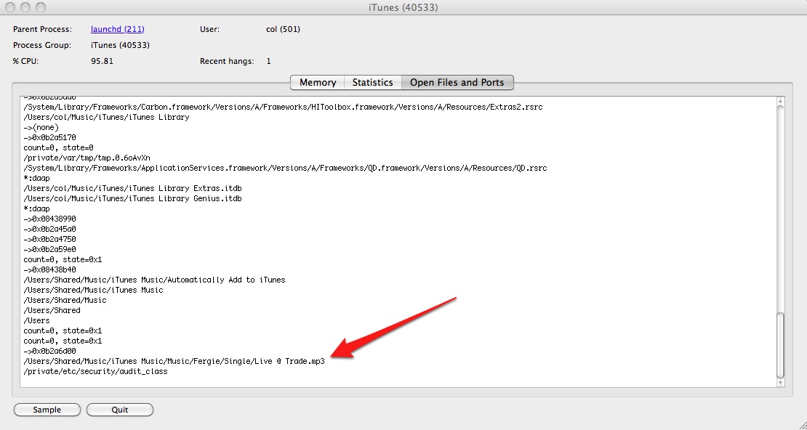Switch to the Memory tab

tap(318, 82)
